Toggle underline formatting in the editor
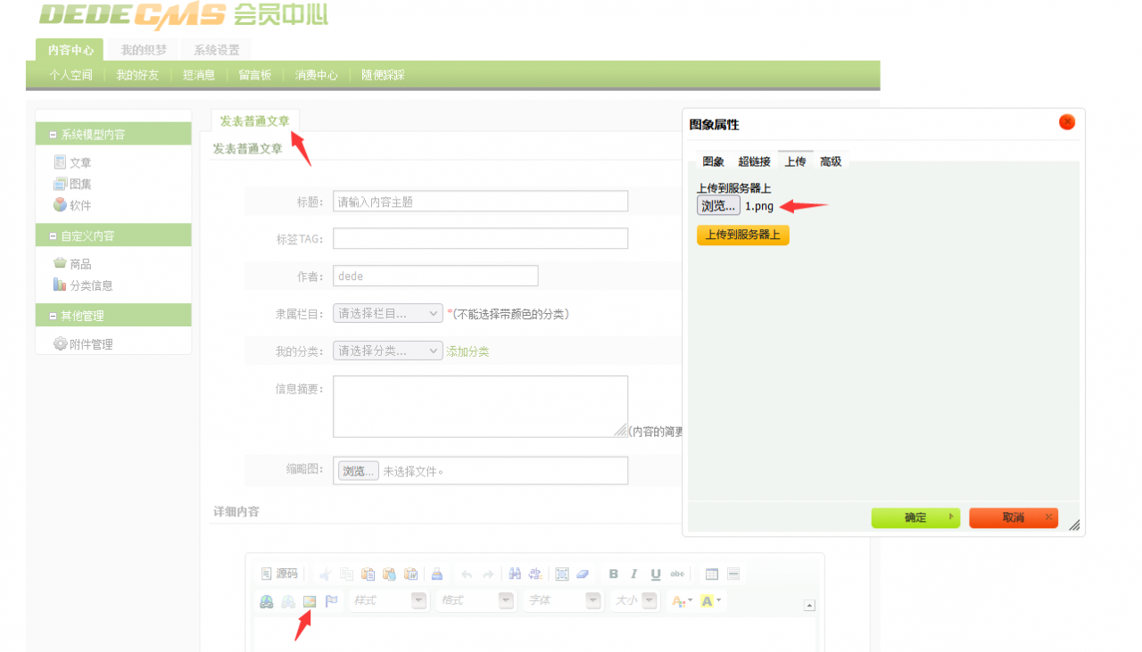The image size is (1142, 652). 656,574
